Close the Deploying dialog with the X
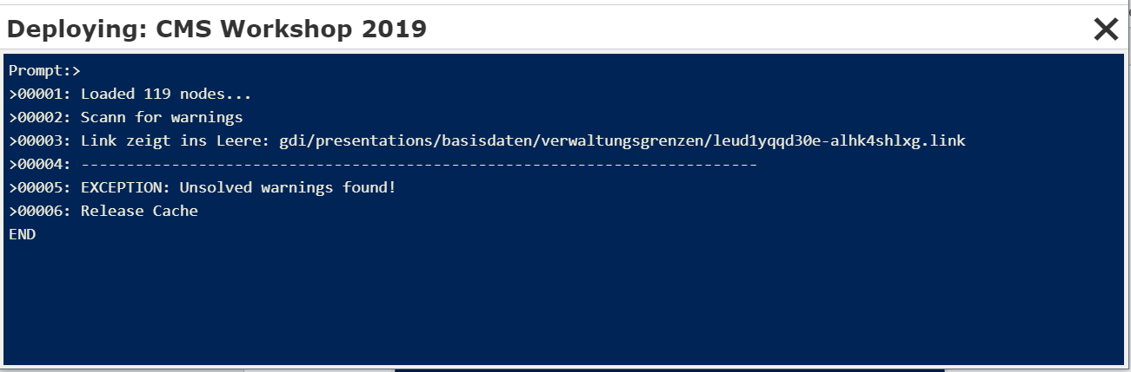 point(1105,30)
